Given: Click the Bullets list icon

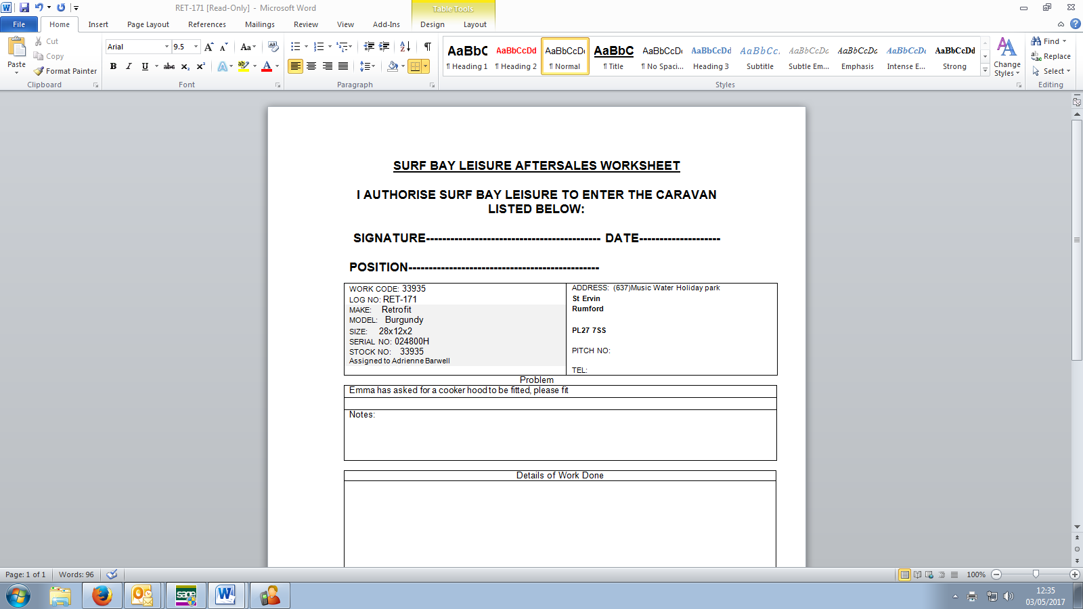Looking at the screenshot, I should (295, 47).
